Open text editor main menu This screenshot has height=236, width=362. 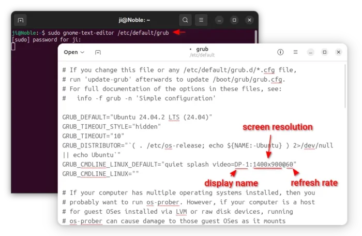click(x=295, y=52)
